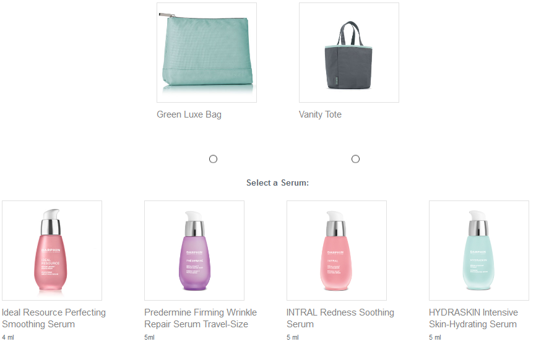This screenshot has width=536, height=344.
Task: Click the Vanity Tote product image
Action: click(348, 53)
